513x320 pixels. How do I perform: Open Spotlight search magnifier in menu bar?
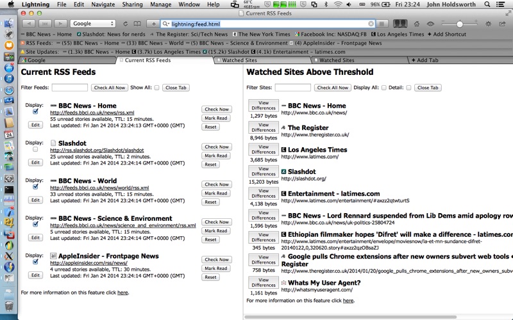487,4
